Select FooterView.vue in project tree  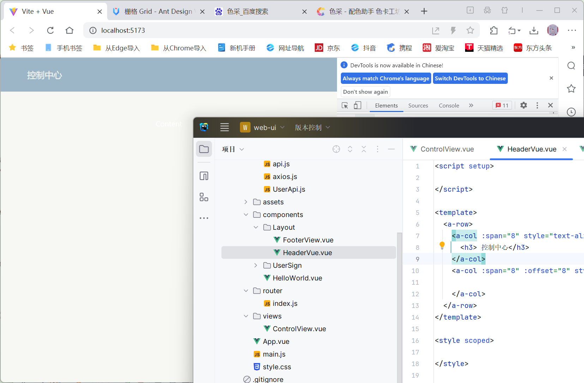(308, 240)
